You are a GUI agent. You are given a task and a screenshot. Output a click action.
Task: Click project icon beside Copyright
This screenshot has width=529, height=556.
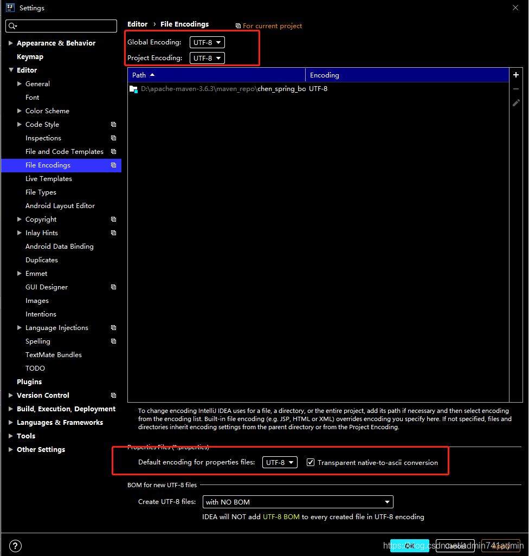coord(113,219)
